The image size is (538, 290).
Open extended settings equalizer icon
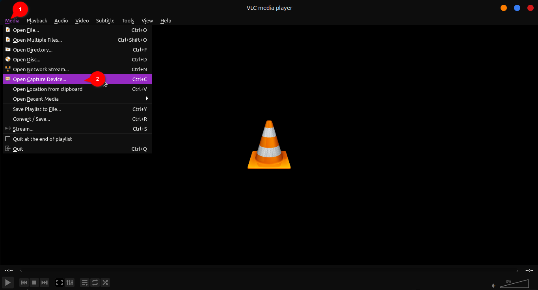click(x=70, y=283)
